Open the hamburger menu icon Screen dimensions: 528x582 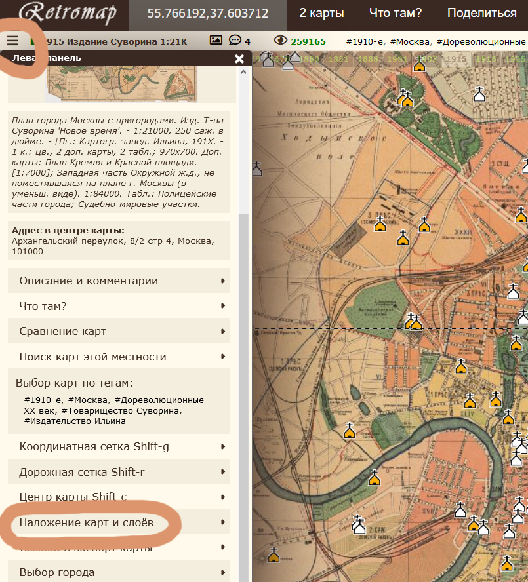(12, 41)
